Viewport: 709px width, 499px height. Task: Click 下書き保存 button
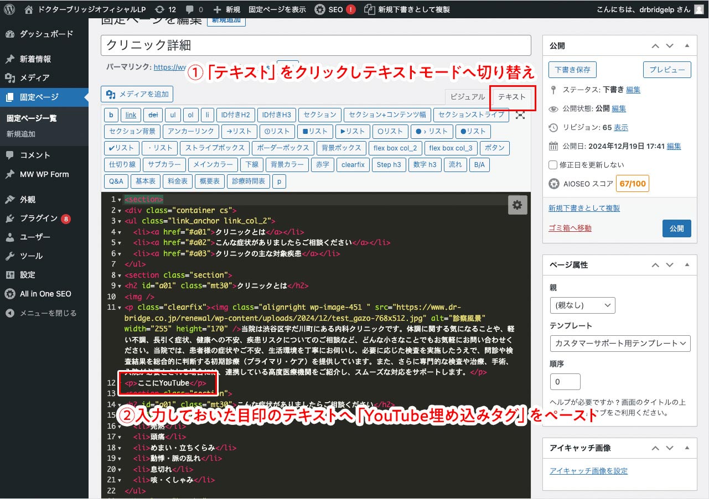573,70
